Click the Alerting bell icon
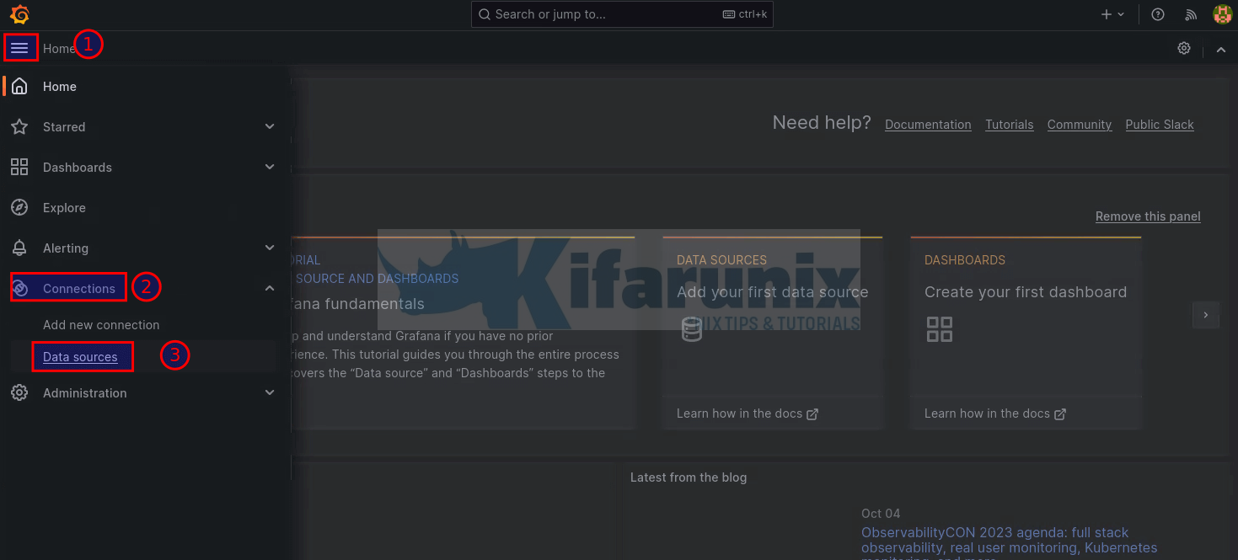This screenshot has height=560, width=1238. 19,248
